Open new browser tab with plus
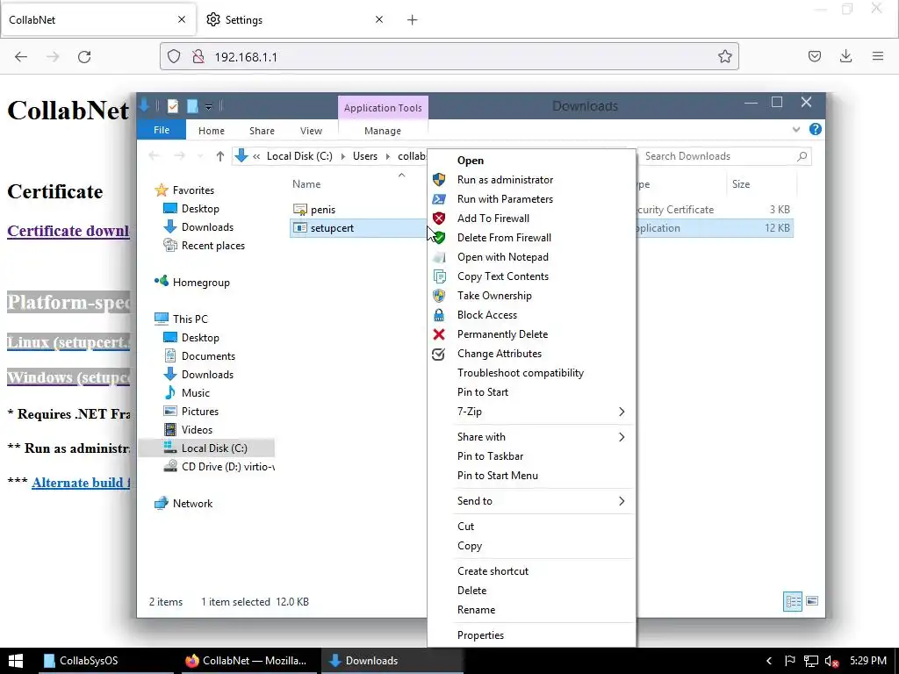Image resolution: width=899 pixels, height=674 pixels. pos(413,20)
